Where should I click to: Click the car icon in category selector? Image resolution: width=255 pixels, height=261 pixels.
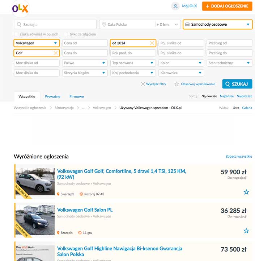pyautogui.click(x=187, y=25)
